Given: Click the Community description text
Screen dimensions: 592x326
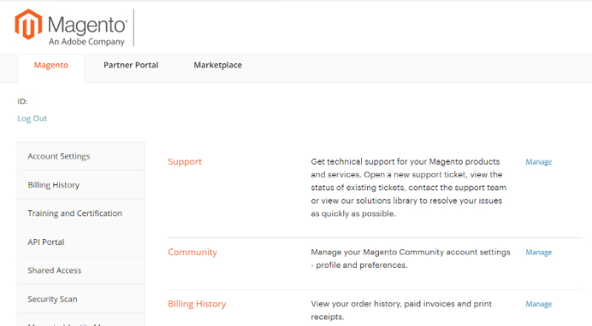Looking at the screenshot, I should [410, 258].
